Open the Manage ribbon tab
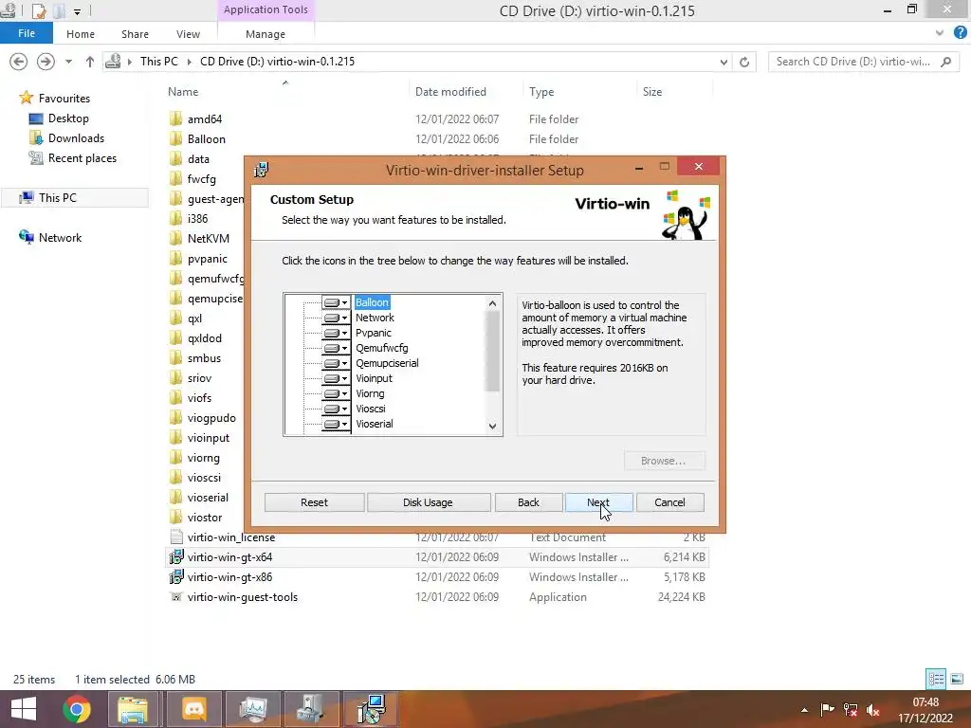The image size is (971, 728). coord(266,34)
